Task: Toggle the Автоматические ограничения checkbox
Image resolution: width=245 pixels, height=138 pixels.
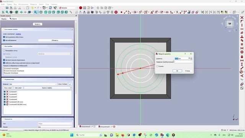Action: coord(4,60)
